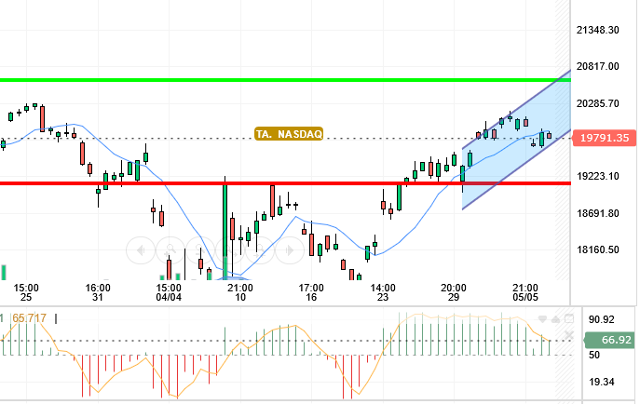Click the 19.34 indicator scale label
This screenshot has height=404, width=640.
tap(601, 382)
